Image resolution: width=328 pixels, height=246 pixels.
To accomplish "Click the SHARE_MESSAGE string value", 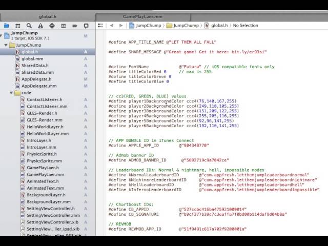I will pyautogui.click(x=215, y=52).
